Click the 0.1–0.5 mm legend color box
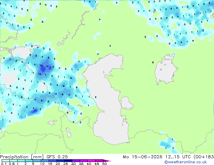This screenshot has height=165, width=214. [x=6, y=161]
